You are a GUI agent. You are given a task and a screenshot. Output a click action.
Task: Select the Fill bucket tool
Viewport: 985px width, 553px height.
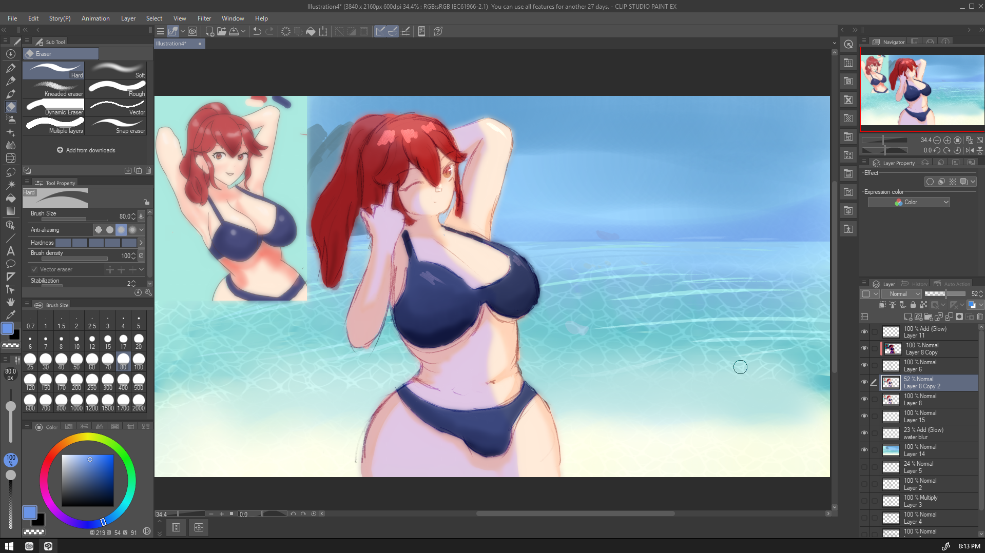coord(11,198)
